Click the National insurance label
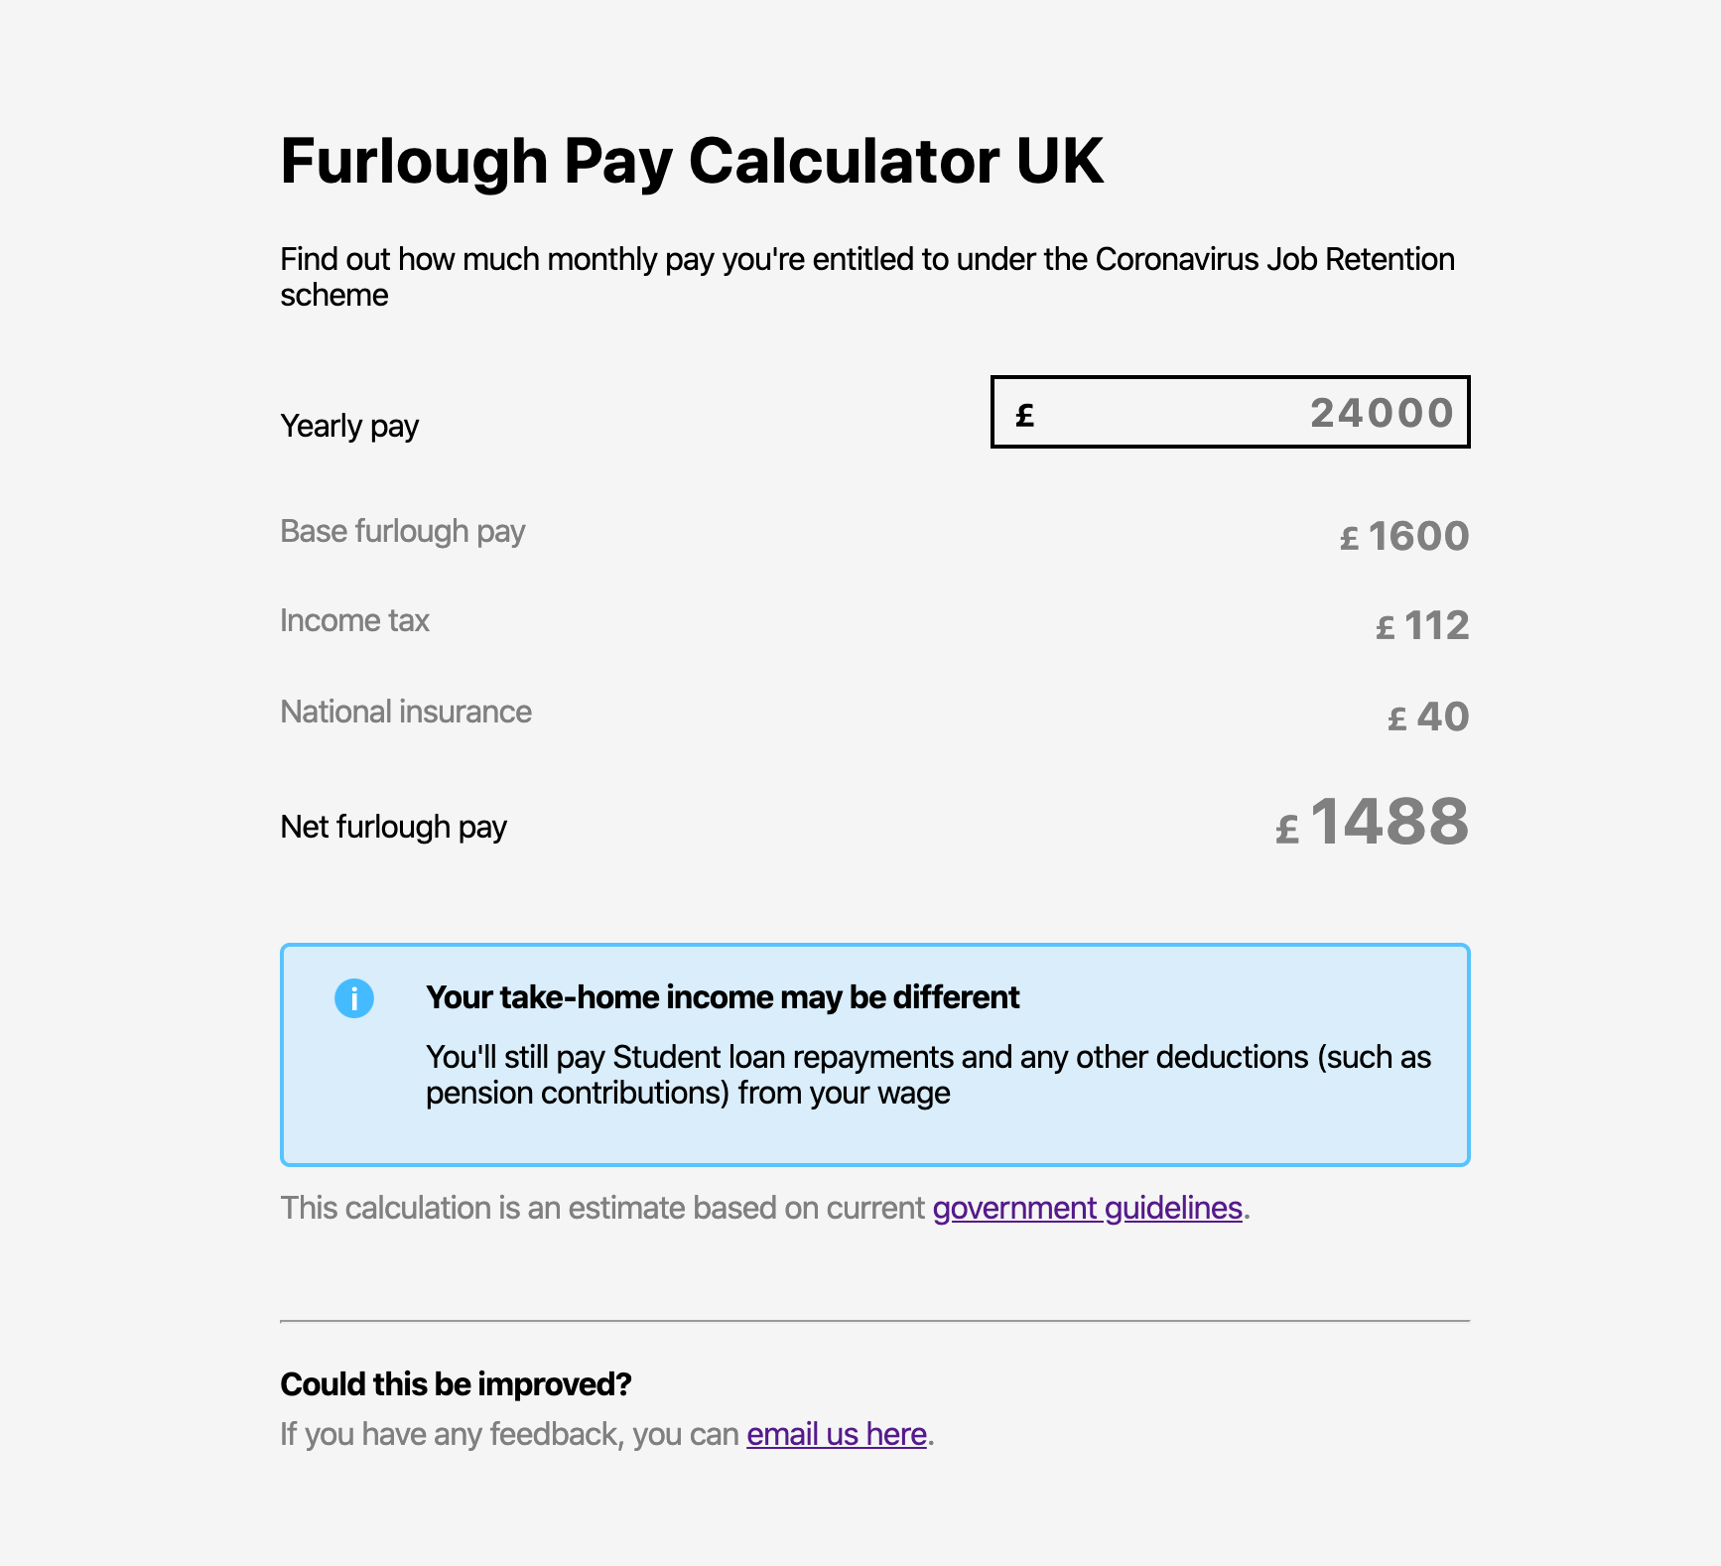 [406, 712]
